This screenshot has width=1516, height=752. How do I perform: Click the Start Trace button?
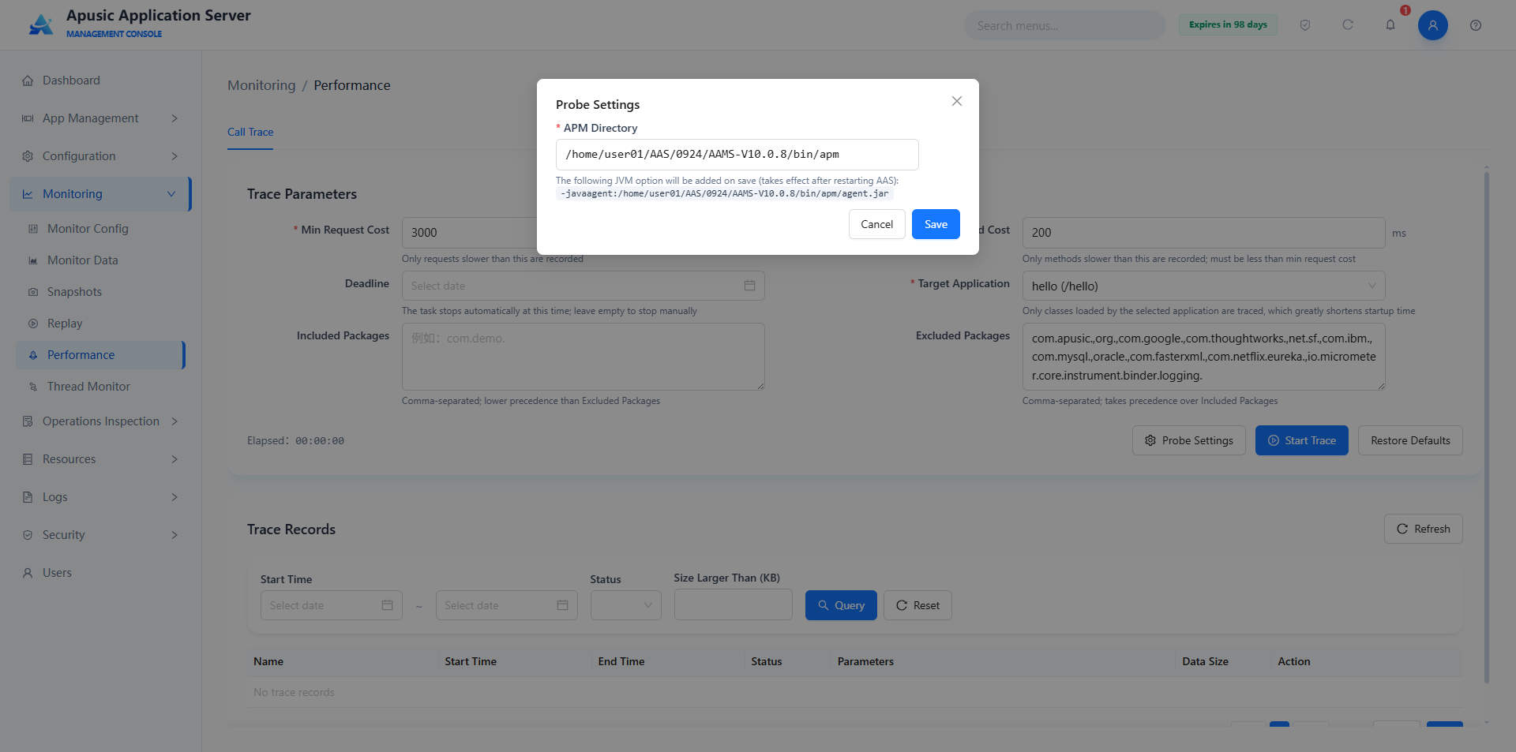(x=1301, y=440)
